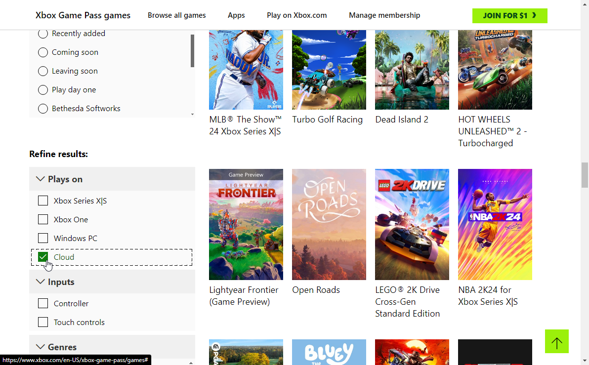Click the NBA 2K24 cover art

[x=495, y=224]
